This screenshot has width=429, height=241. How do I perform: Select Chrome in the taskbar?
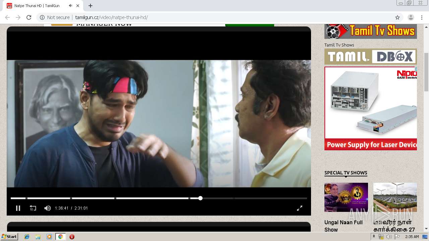[60, 237]
